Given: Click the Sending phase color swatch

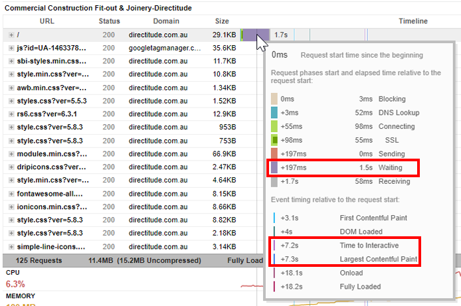Looking at the screenshot, I should (274, 154).
